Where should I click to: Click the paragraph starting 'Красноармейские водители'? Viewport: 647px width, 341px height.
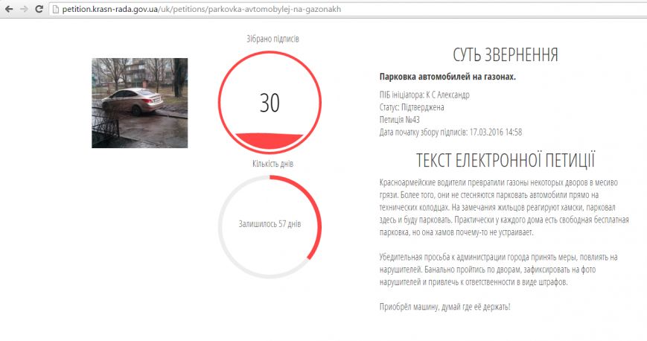504,207
